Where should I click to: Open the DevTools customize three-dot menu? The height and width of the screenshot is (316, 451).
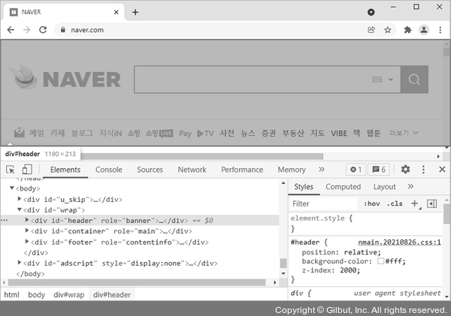click(423, 170)
